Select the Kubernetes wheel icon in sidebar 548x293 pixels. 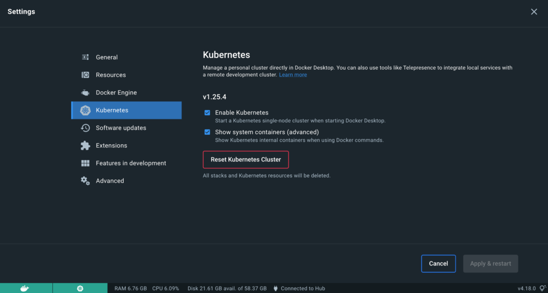pos(85,110)
